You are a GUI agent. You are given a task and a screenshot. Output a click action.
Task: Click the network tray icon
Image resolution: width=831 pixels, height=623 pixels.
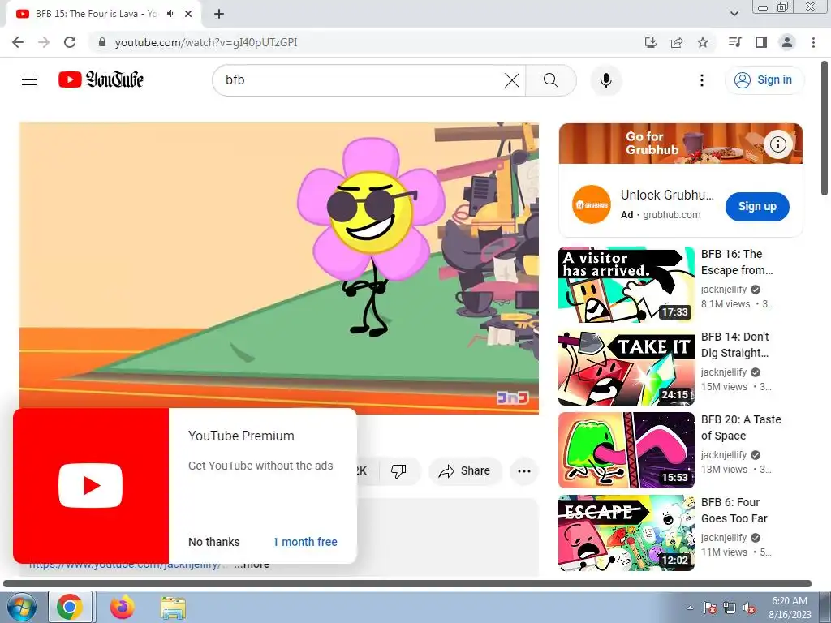(730, 608)
